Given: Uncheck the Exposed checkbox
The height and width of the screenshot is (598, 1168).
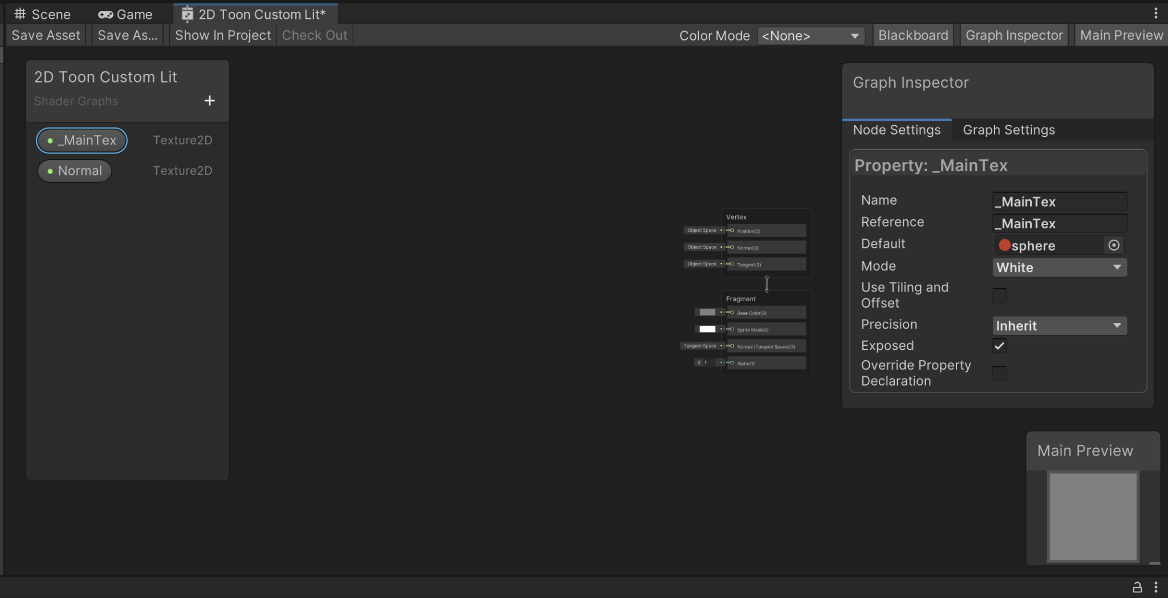Looking at the screenshot, I should 999,345.
